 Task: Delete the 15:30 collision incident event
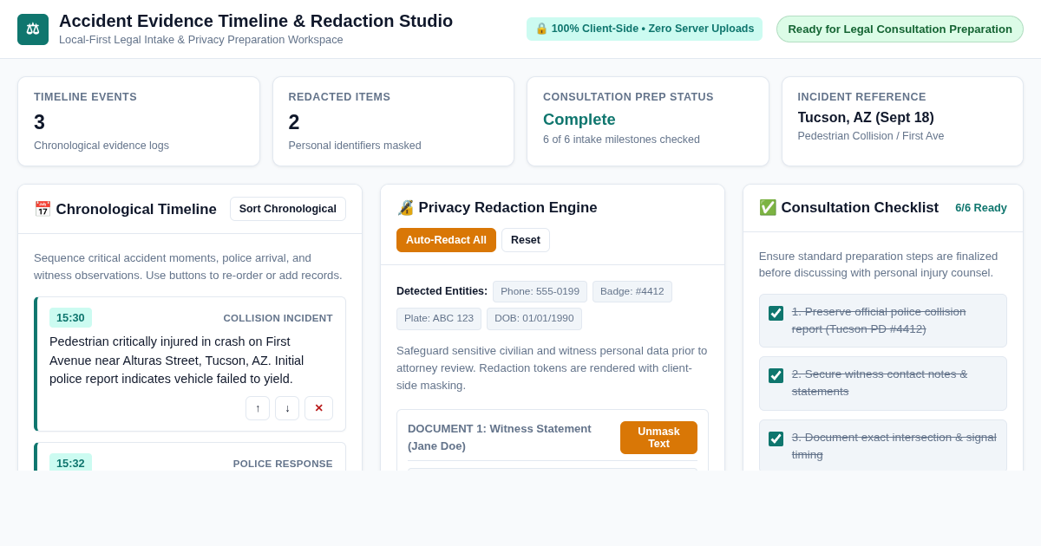(318, 408)
